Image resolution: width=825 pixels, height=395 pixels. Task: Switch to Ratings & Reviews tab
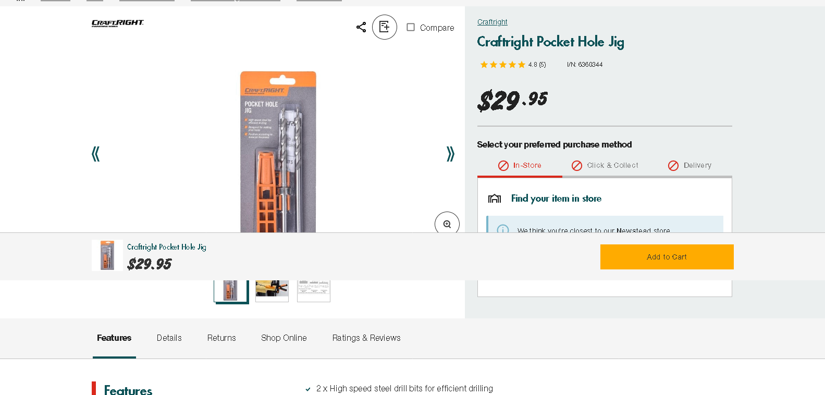tap(366, 338)
